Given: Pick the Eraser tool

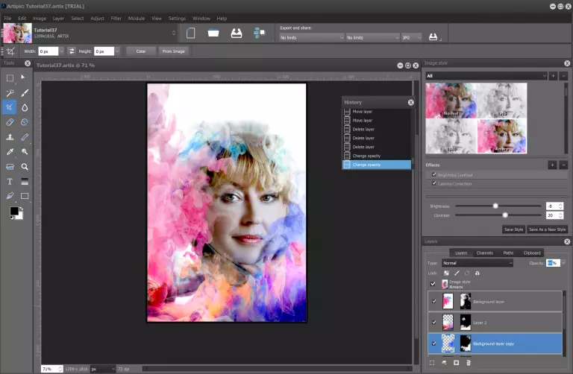Looking at the screenshot, I should pyautogui.click(x=10, y=122).
